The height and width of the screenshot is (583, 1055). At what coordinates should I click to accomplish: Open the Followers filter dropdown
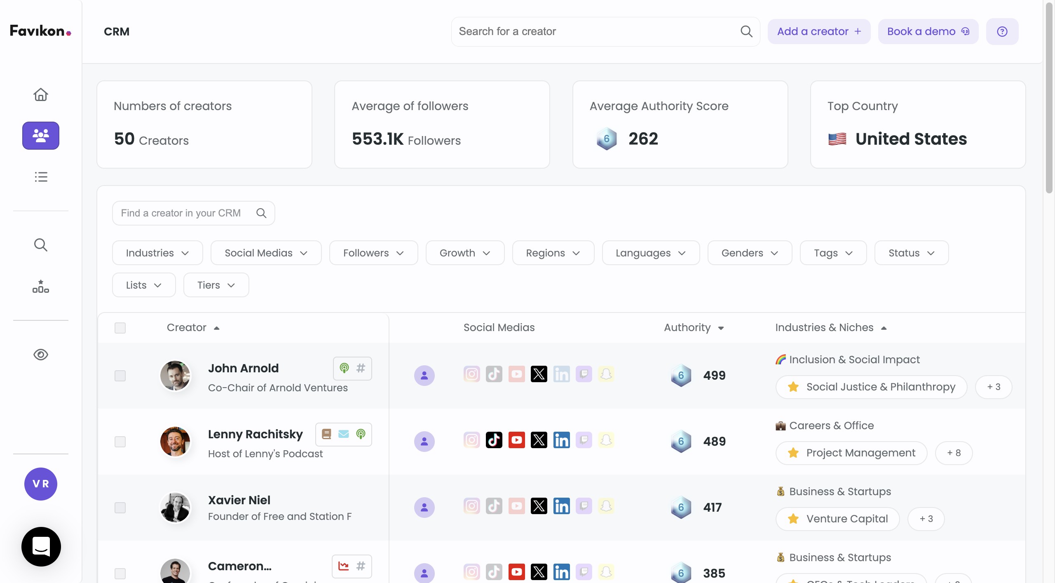(x=373, y=253)
